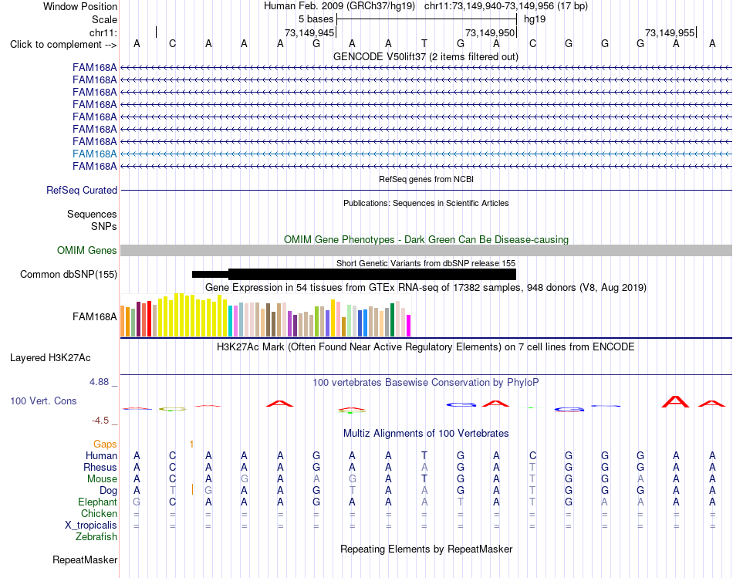Viewport: 733px width, 578px height.
Task: Open Common dbSNP(155) track label
Action: [68, 275]
